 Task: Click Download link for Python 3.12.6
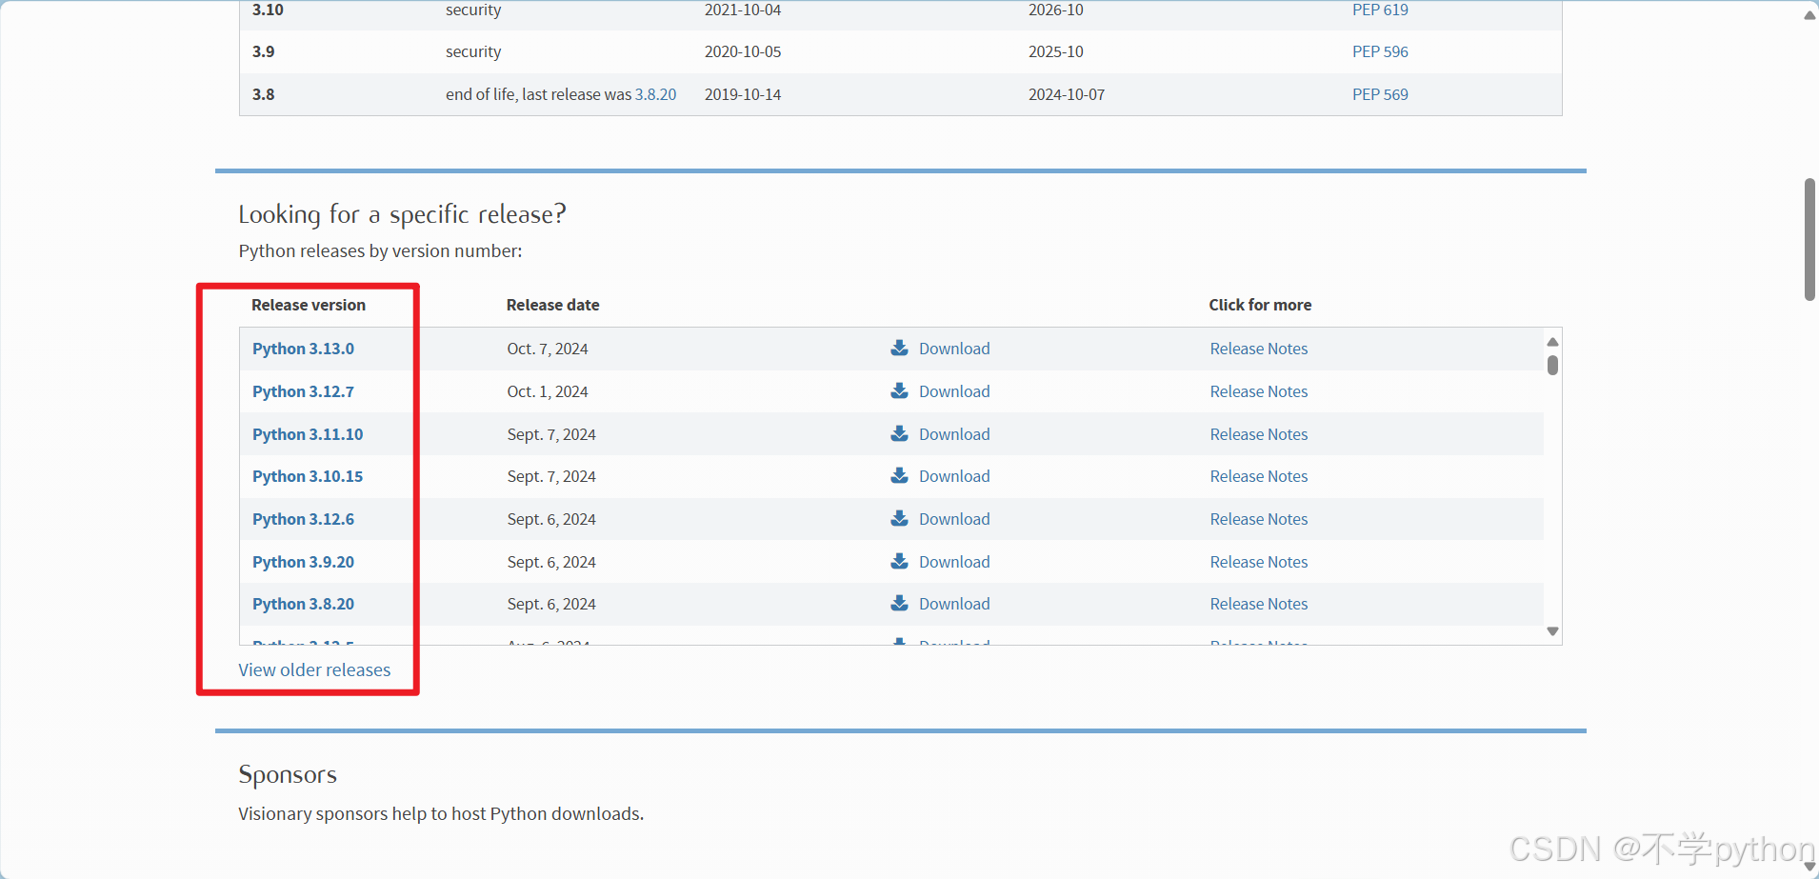(x=954, y=519)
